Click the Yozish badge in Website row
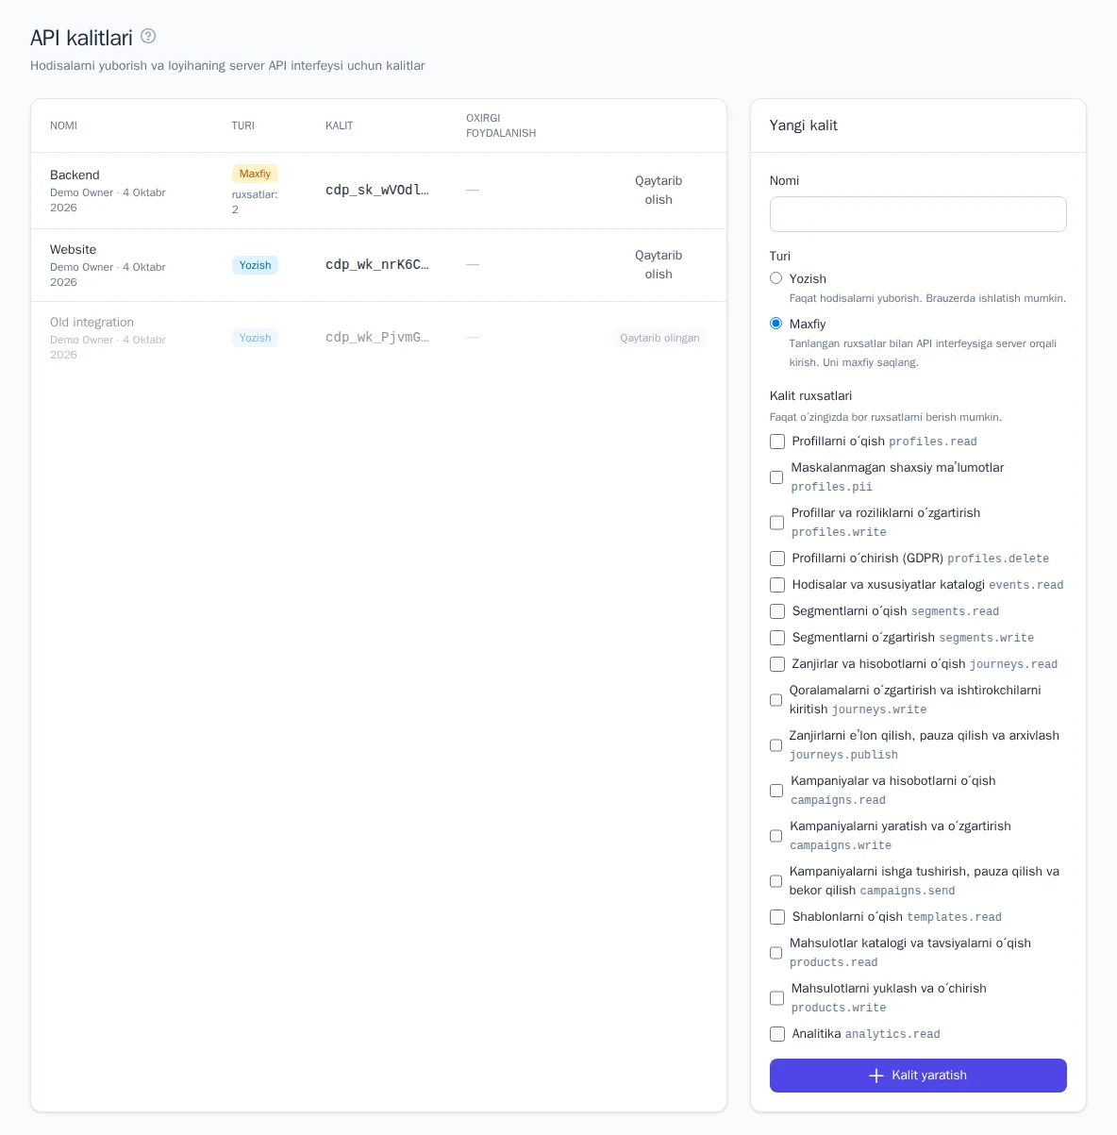The width and height of the screenshot is (1117, 1135). (255, 265)
